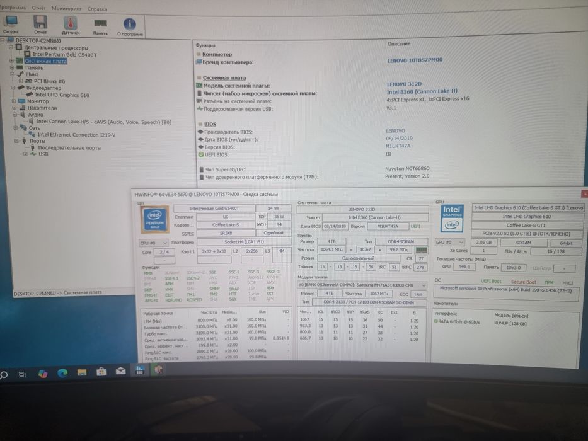Viewport: 588px width, 441px height.
Task: Collapse the Центральные процессоры node
Action: (11, 47)
